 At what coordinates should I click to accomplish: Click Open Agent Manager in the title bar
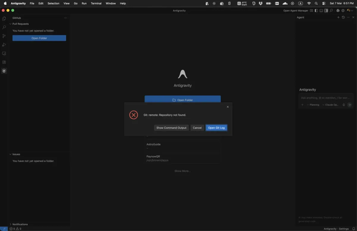(296, 11)
